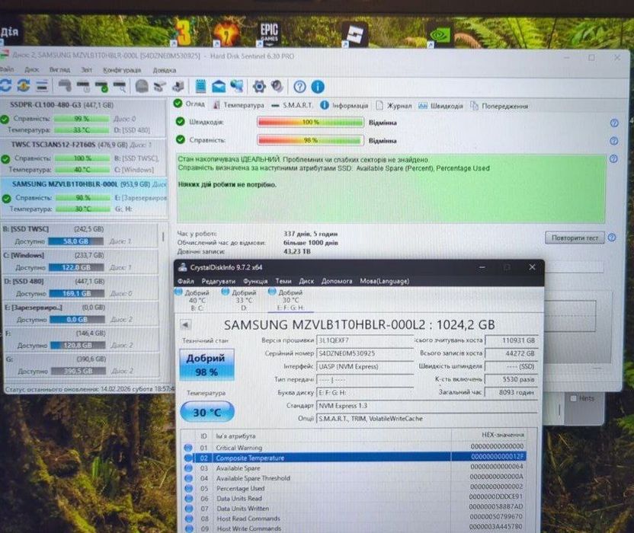This screenshot has height=533, width=634.
Task: Click the disk with green checkmark toolbar icon
Action: pyautogui.click(x=101, y=86)
